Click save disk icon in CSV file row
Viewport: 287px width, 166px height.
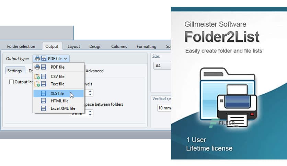click(x=44, y=76)
